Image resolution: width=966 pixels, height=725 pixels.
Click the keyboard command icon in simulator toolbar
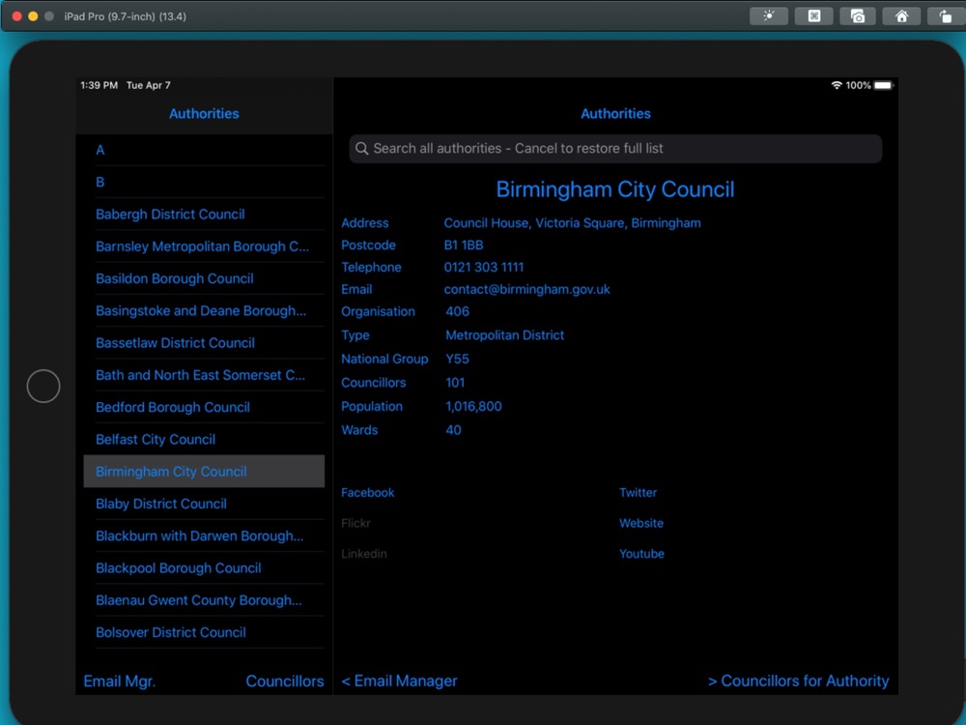(813, 16)
